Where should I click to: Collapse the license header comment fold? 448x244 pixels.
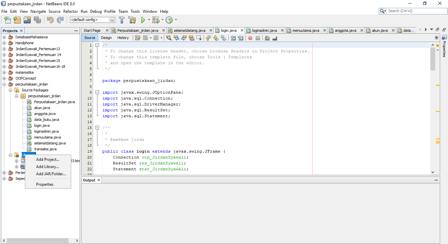click(97, 45)
